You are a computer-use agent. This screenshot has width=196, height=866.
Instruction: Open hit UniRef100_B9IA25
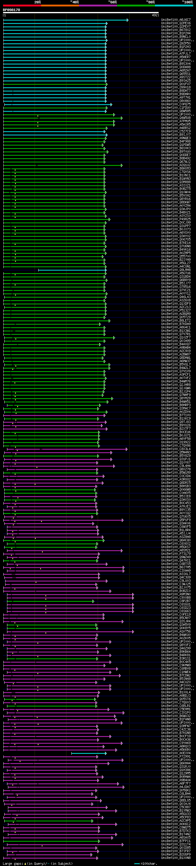coord(176,81)
